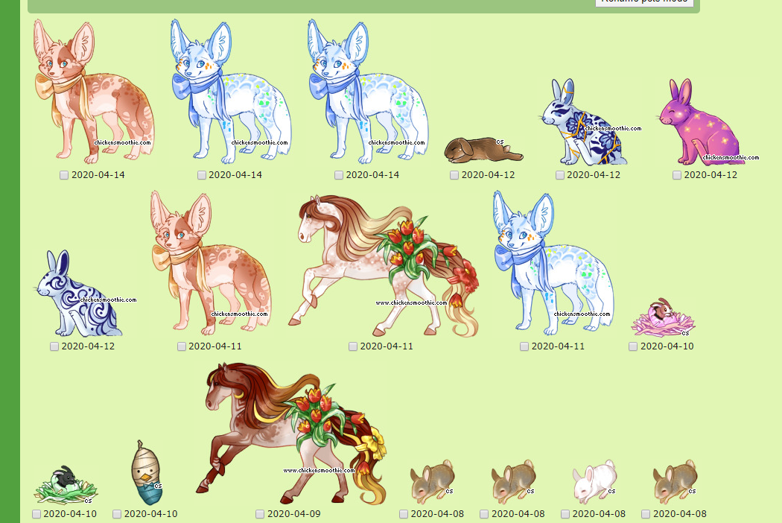This screenshot has width=782, height=523.
Task: Open the brown baby bunny next to the dark horse
Action: coord(432,481)
